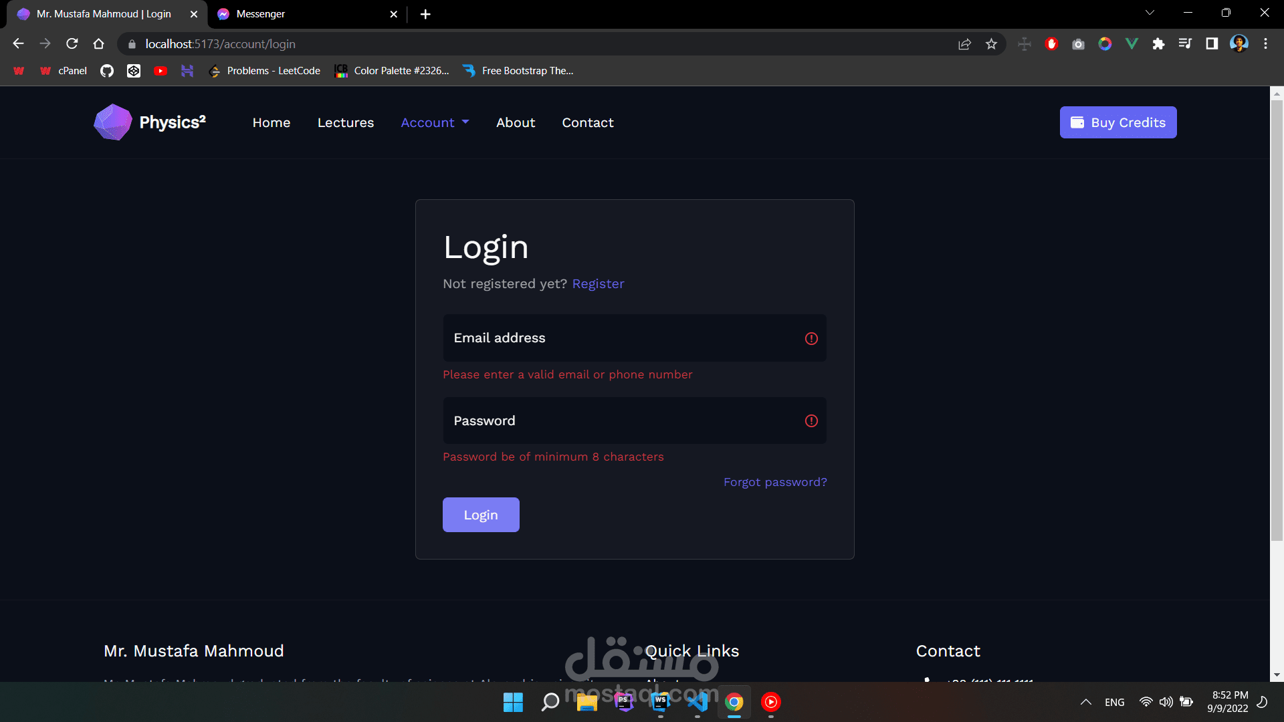
Task: Open the tab search chevron
Action: point(1150,13)
